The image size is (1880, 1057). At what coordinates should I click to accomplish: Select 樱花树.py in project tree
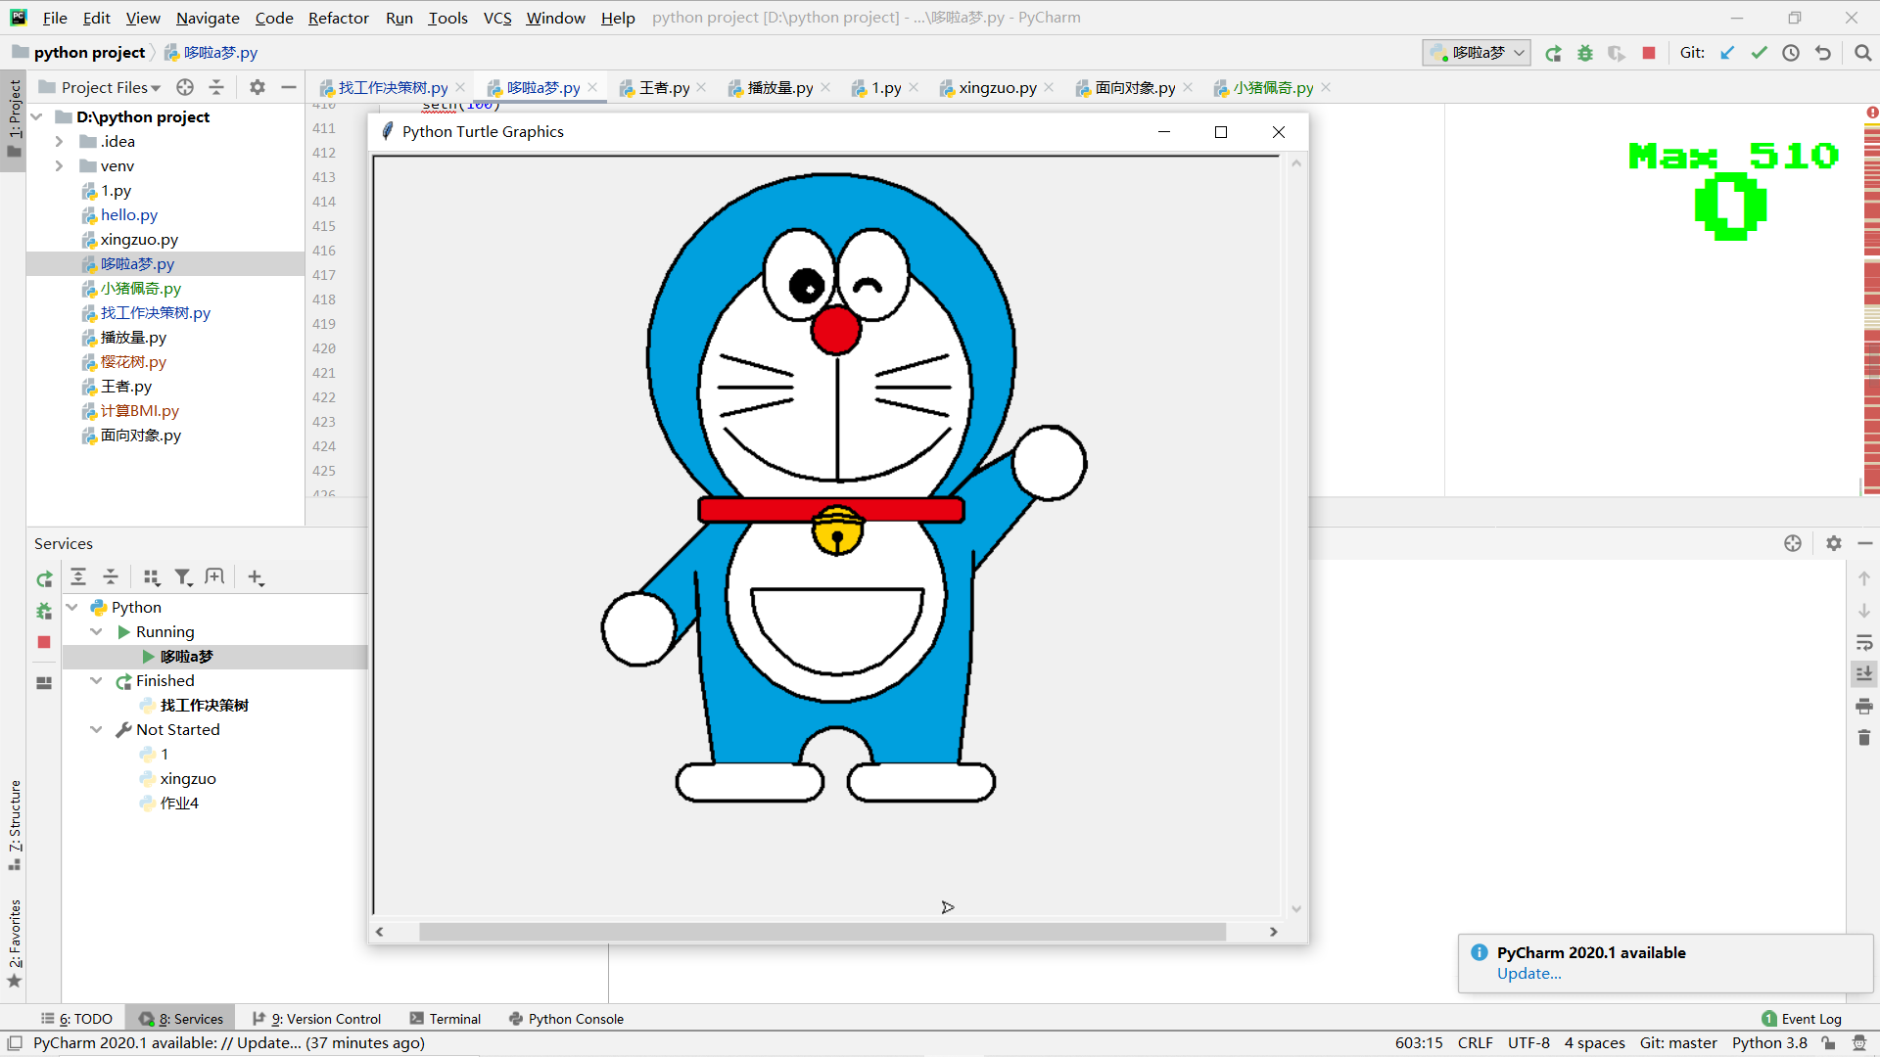[133, 362]
